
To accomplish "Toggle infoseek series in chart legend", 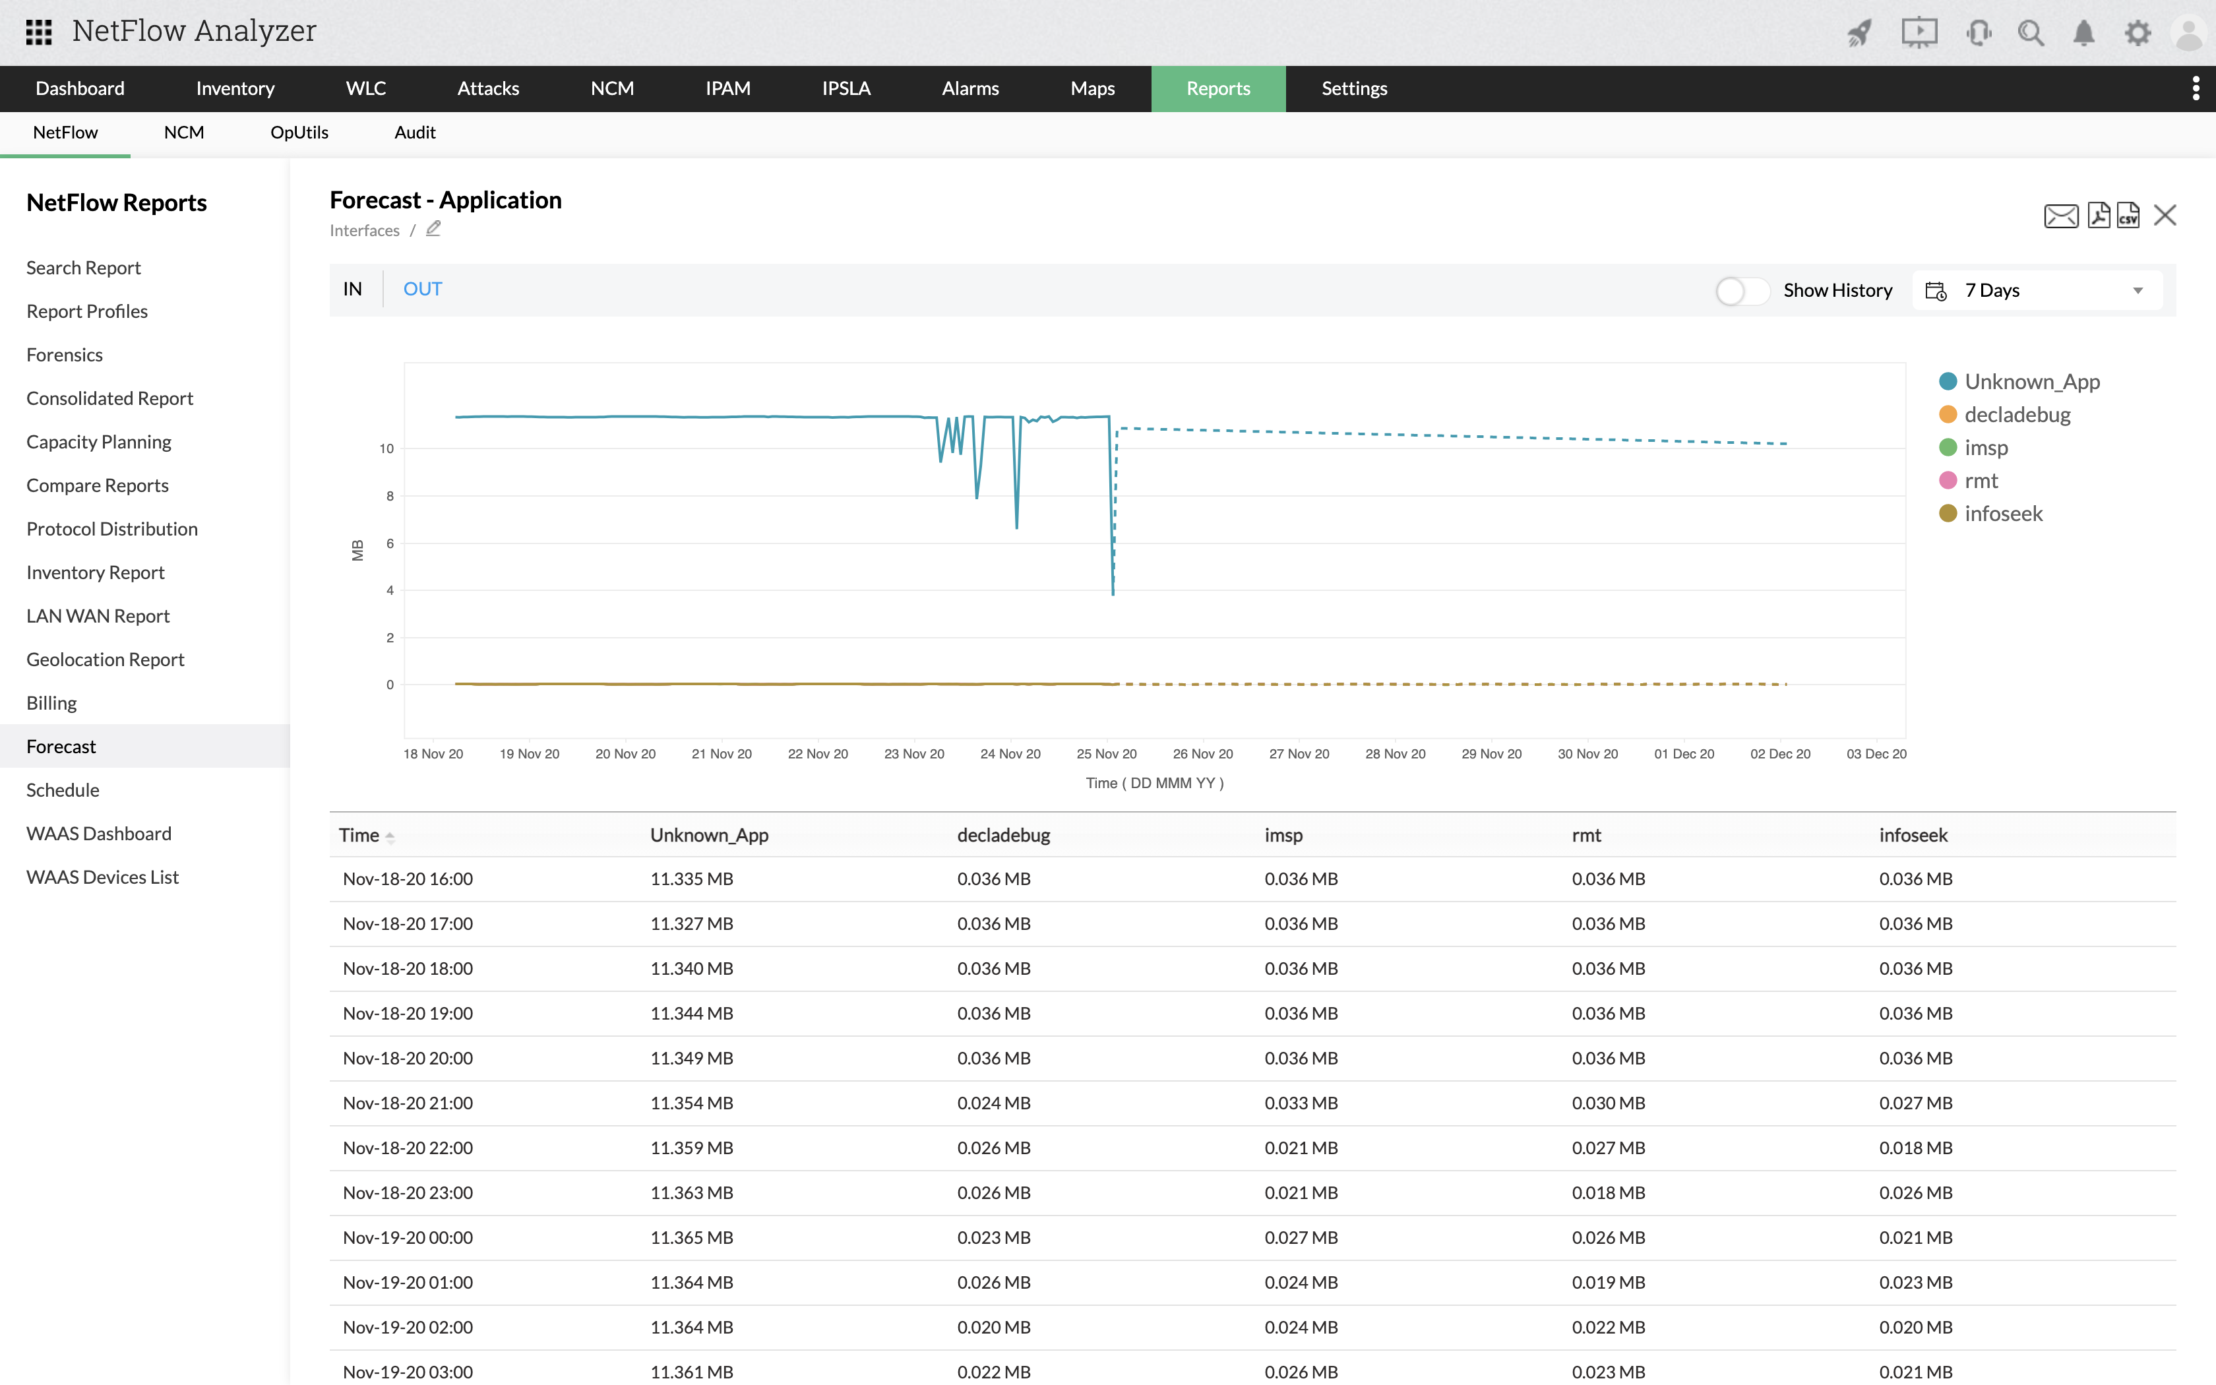I will point(2002,514).
